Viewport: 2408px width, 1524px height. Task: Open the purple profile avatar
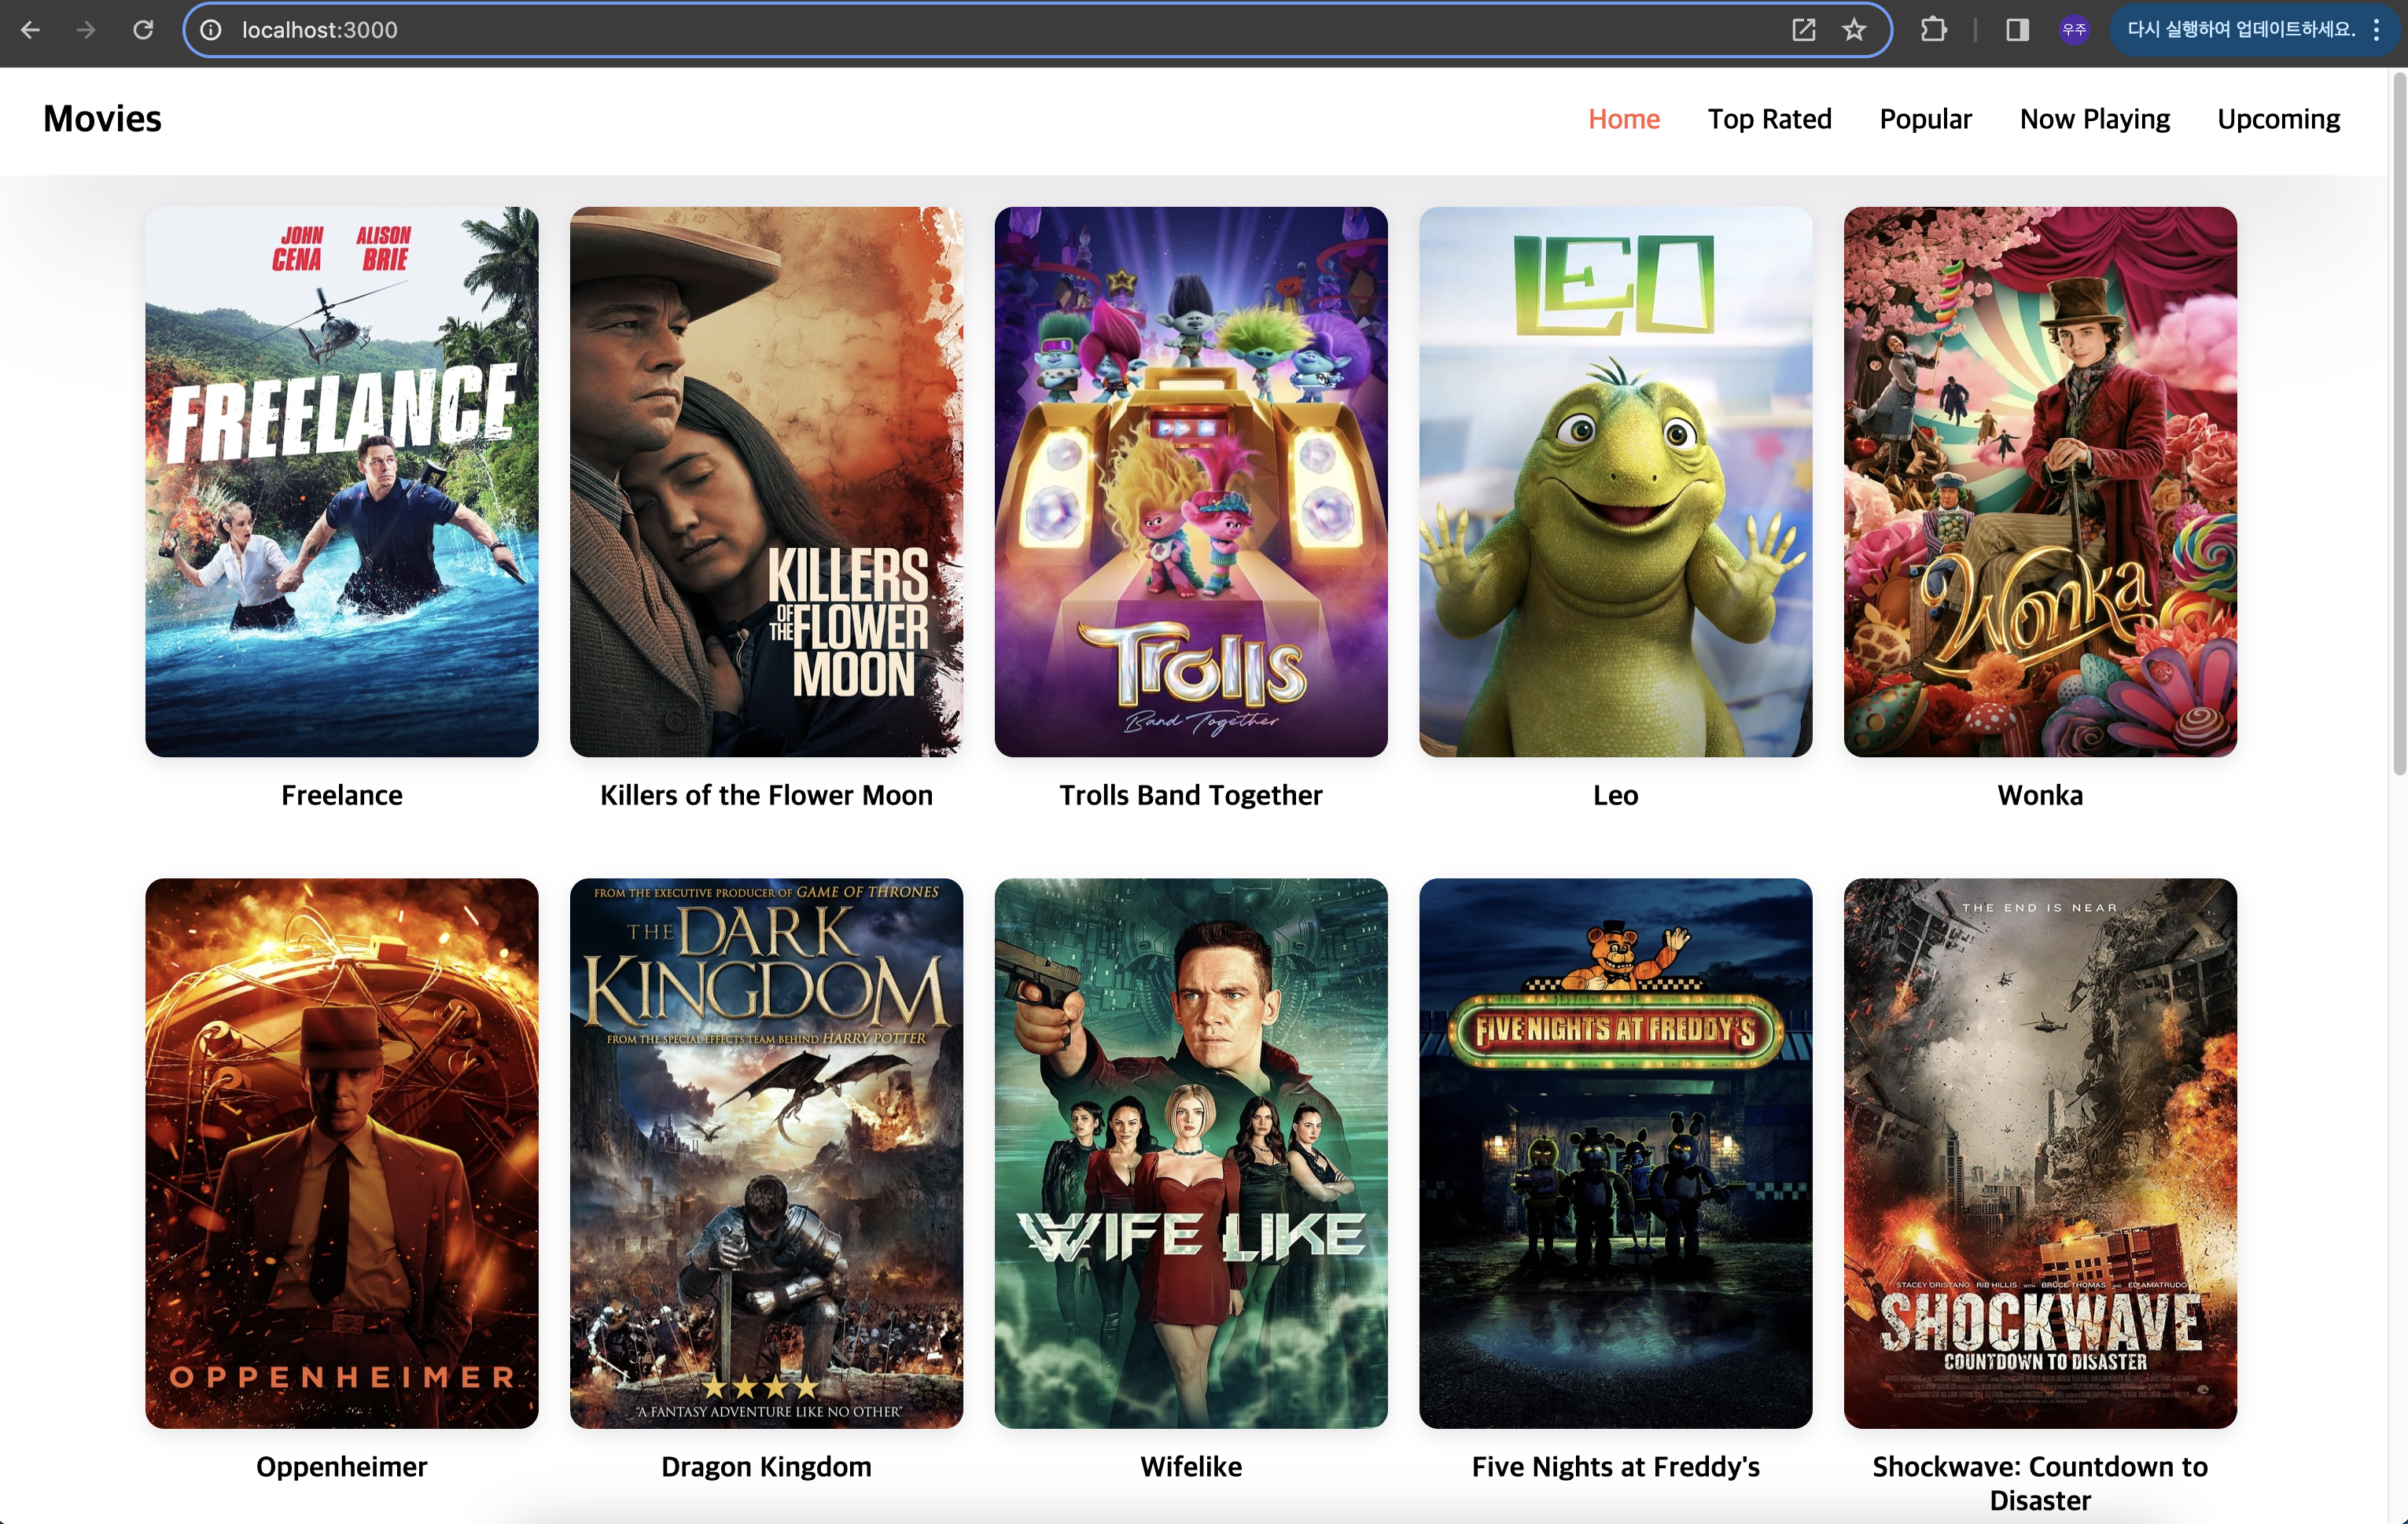click(2074, 30)
